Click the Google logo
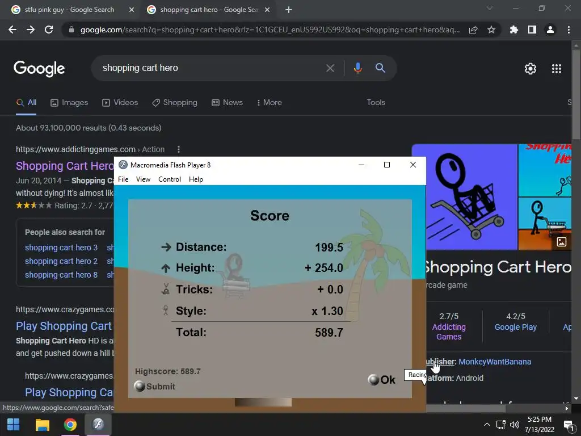Image resolution: width=581 pixels, height=436 pixels. [39, 69]
